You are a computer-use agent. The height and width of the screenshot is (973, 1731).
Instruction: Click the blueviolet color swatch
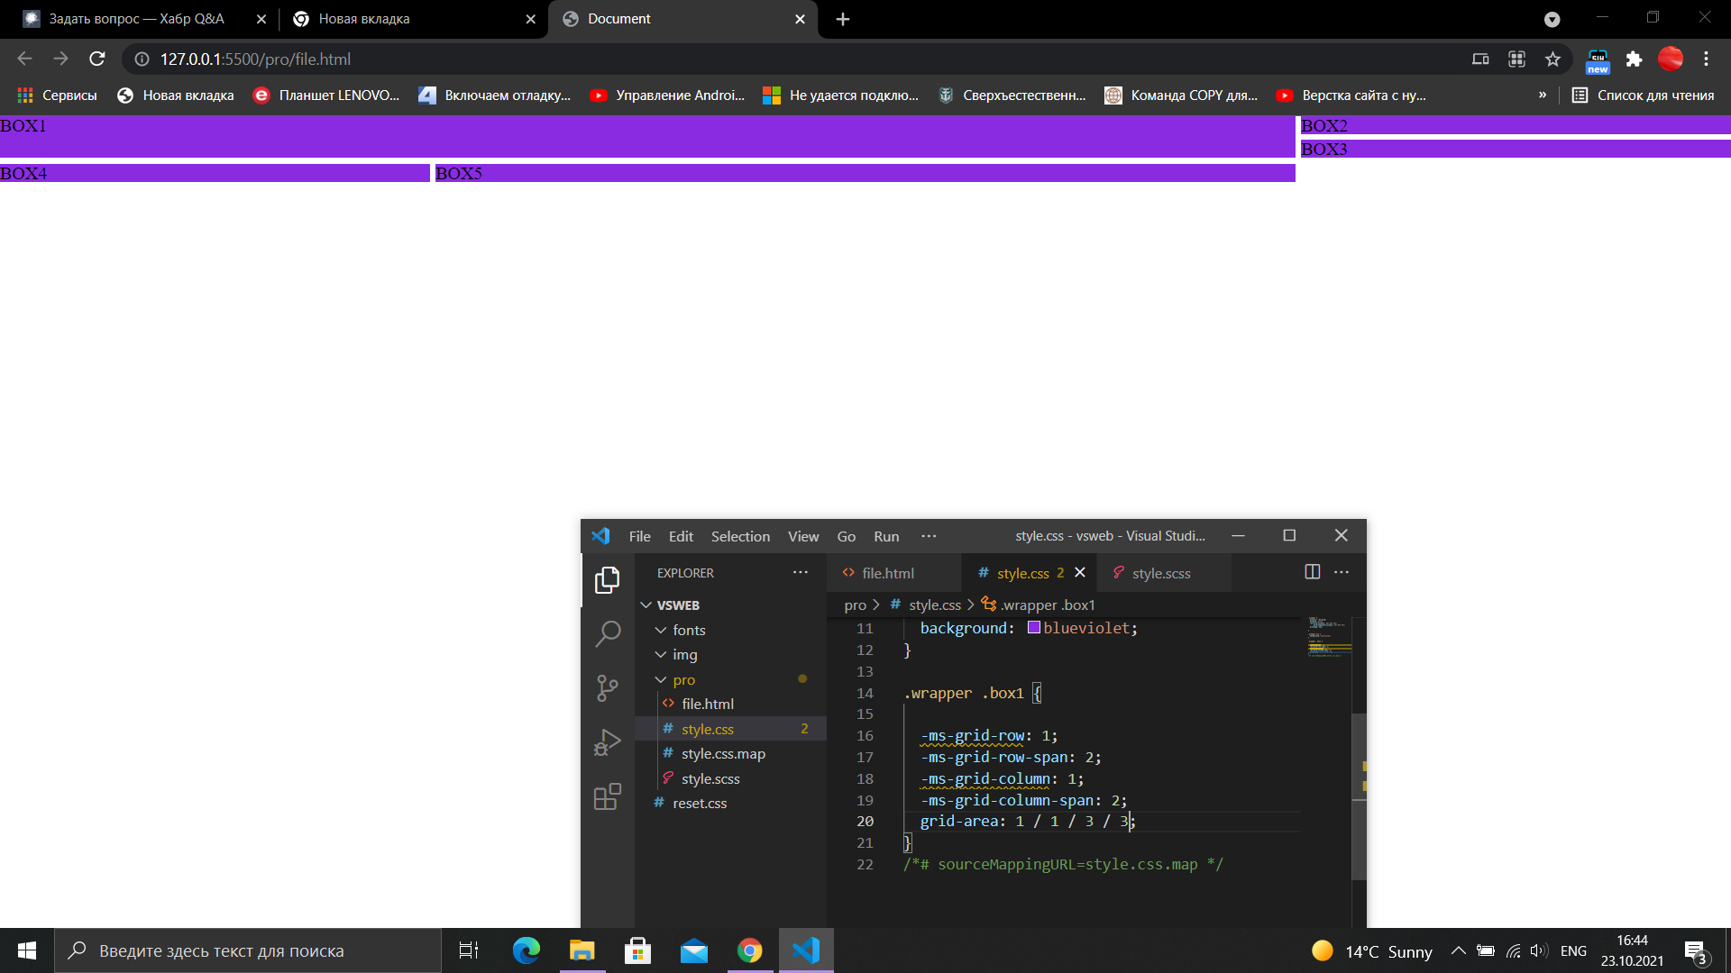(x=1034, y=628)
